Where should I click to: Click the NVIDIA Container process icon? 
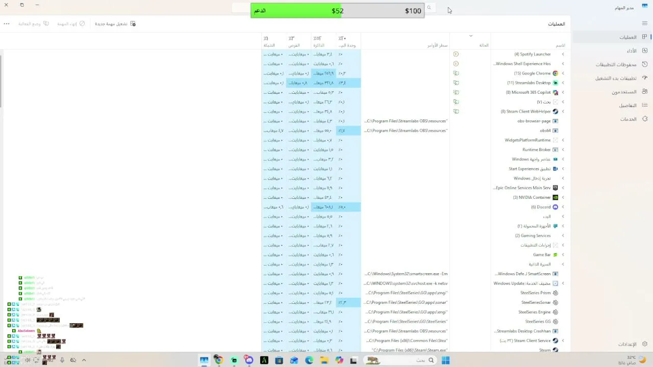tap(556, 197)
